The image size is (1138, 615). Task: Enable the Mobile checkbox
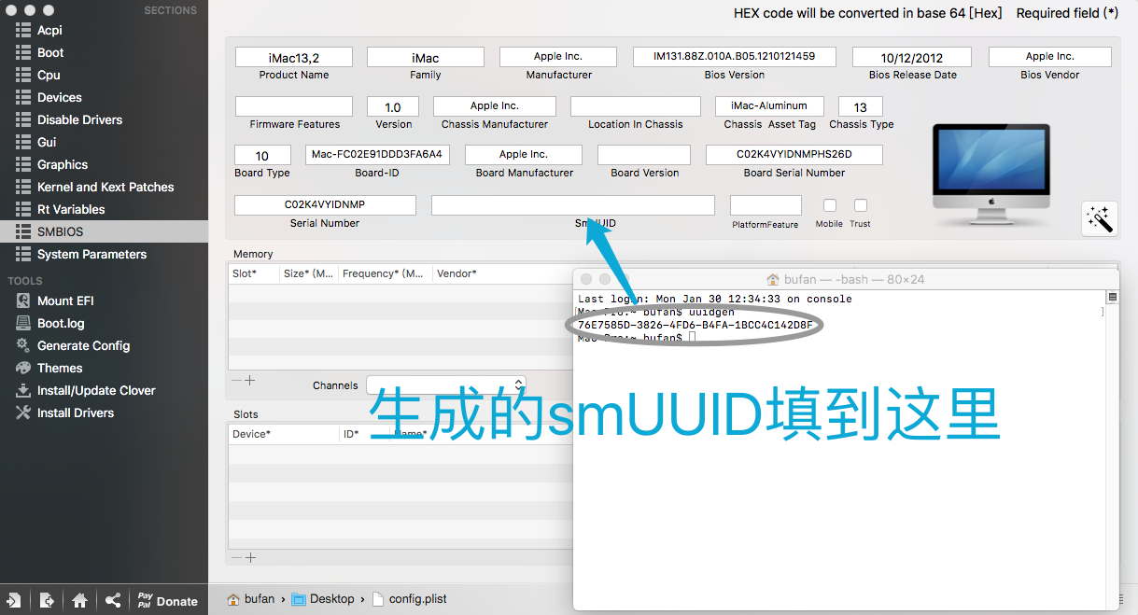829,205
